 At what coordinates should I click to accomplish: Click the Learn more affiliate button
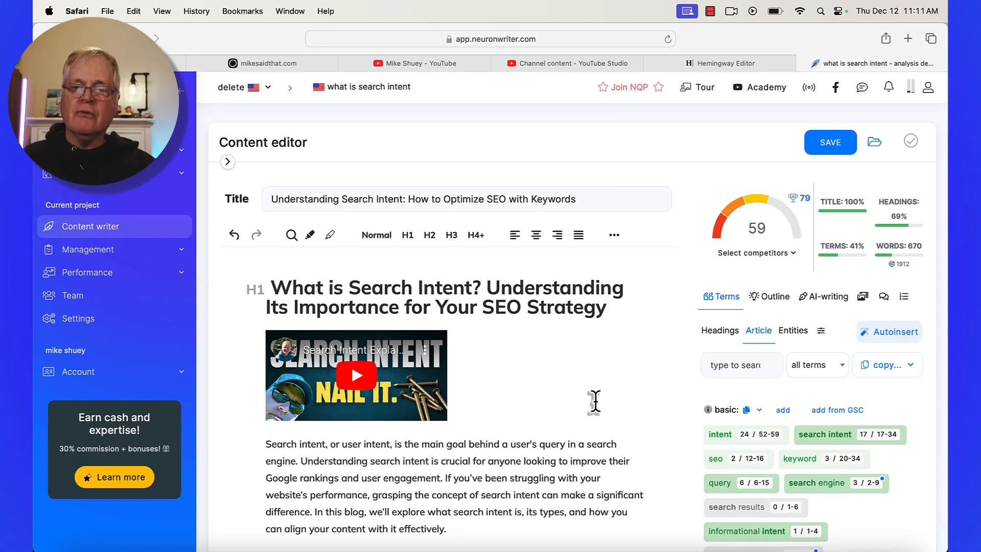click(x=114, y=477)
